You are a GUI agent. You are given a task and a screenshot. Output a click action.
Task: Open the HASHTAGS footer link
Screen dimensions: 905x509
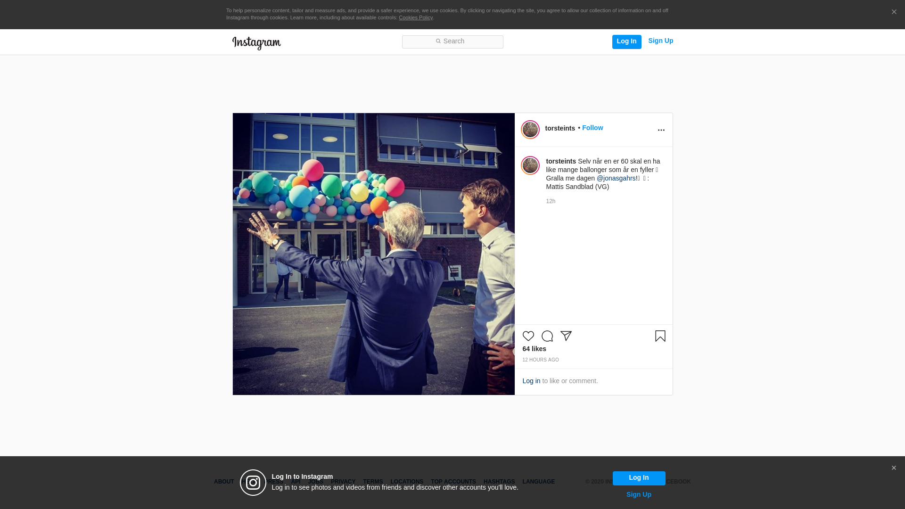[499, 482]
